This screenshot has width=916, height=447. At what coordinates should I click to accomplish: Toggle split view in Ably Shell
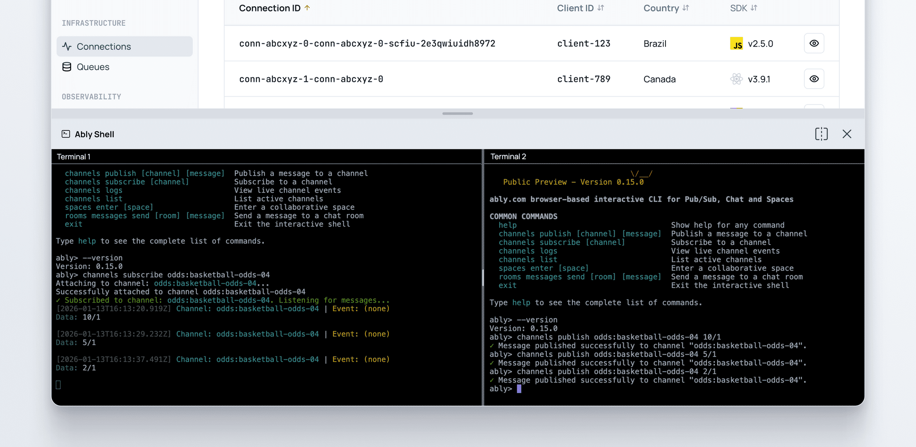(x=821, y=134)
